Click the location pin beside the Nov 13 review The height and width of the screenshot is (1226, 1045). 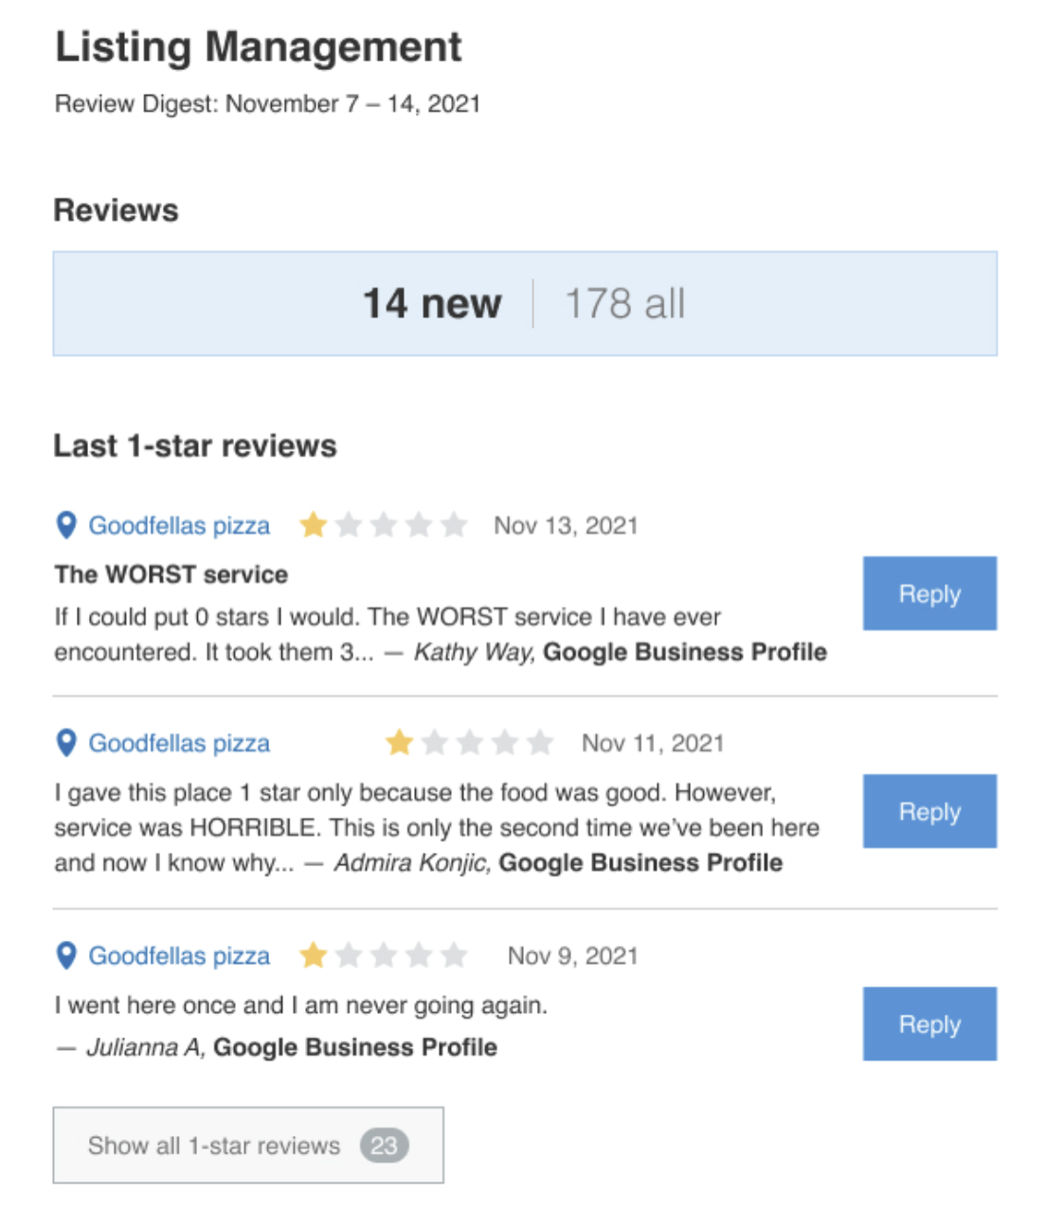[65, 525]
